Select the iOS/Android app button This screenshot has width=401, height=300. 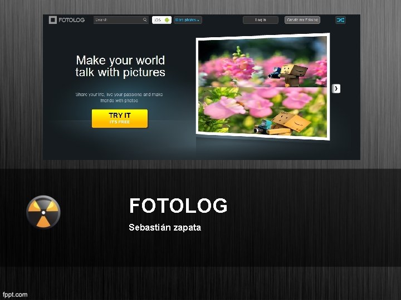tap(162, 20)
